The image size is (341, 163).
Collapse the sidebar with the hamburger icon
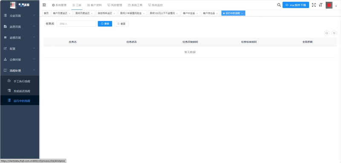point(44,5)
